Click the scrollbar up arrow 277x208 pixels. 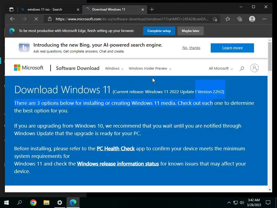click(270, 40)
